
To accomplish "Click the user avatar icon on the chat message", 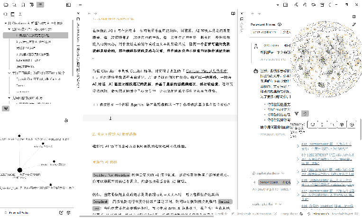I will pyautogui.click(x=256, y=46).
